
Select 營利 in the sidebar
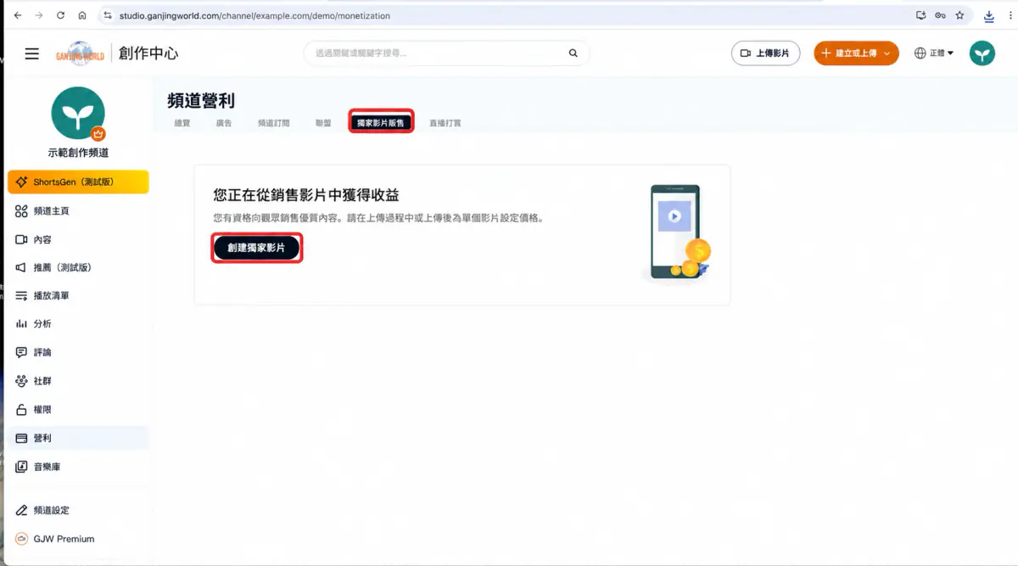[78, 438]
